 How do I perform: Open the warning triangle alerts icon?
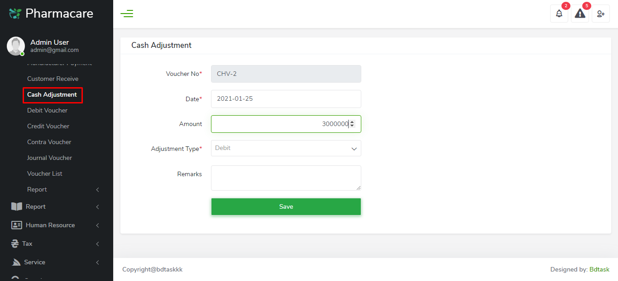pyautogui.click(x=580, y=14)
